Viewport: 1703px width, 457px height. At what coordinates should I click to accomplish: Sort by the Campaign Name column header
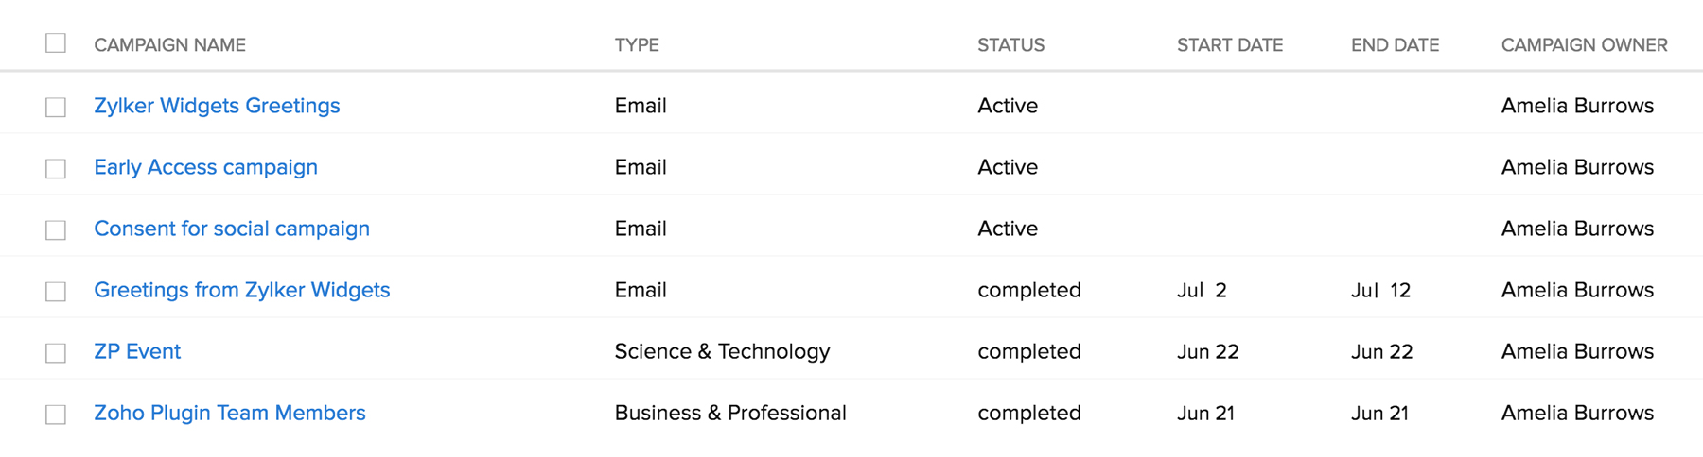pos(169,45)
